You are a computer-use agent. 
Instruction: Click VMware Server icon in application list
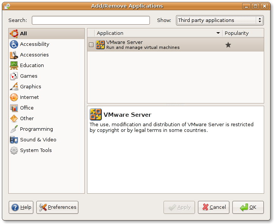[x=100, y=45]
